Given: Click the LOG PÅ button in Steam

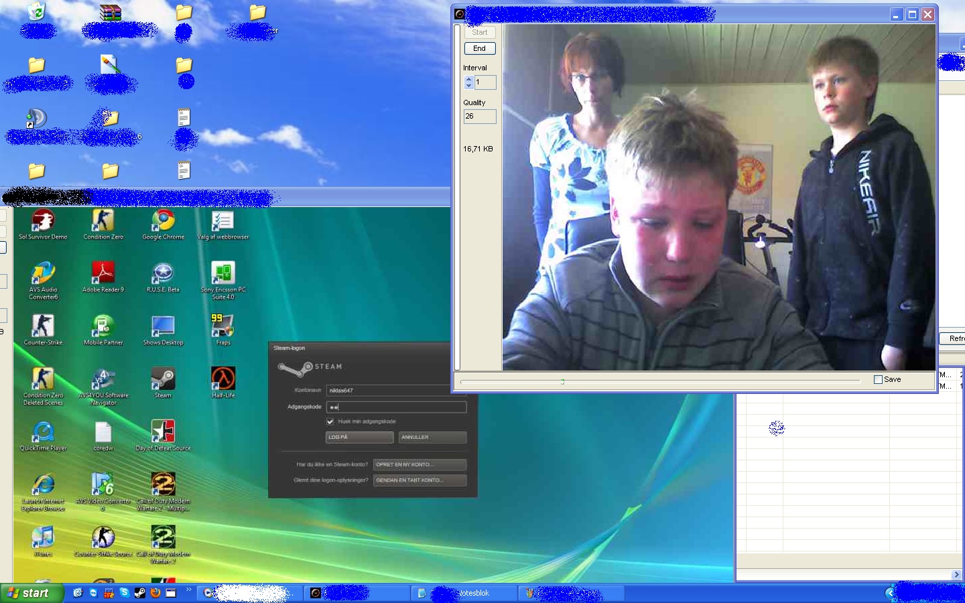Looking at the screenshot, I should pyautogui.click(x=359, y=438).
